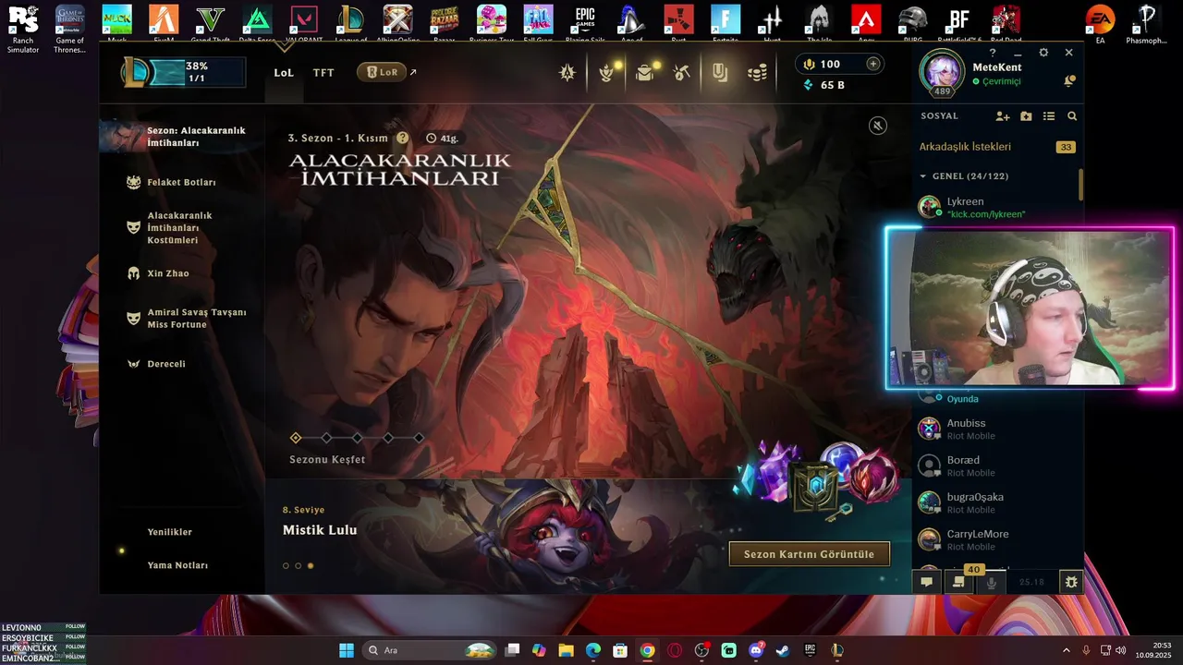Open the chat bubble icon
1183x665 pixels.
pos(926,582)
